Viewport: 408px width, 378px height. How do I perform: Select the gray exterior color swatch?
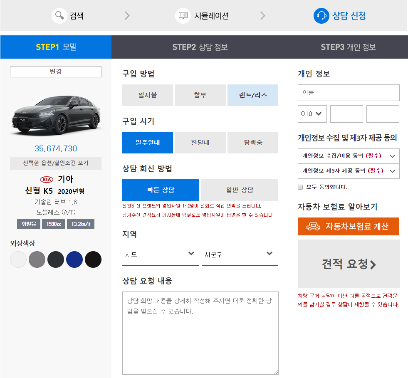[37, 259]
